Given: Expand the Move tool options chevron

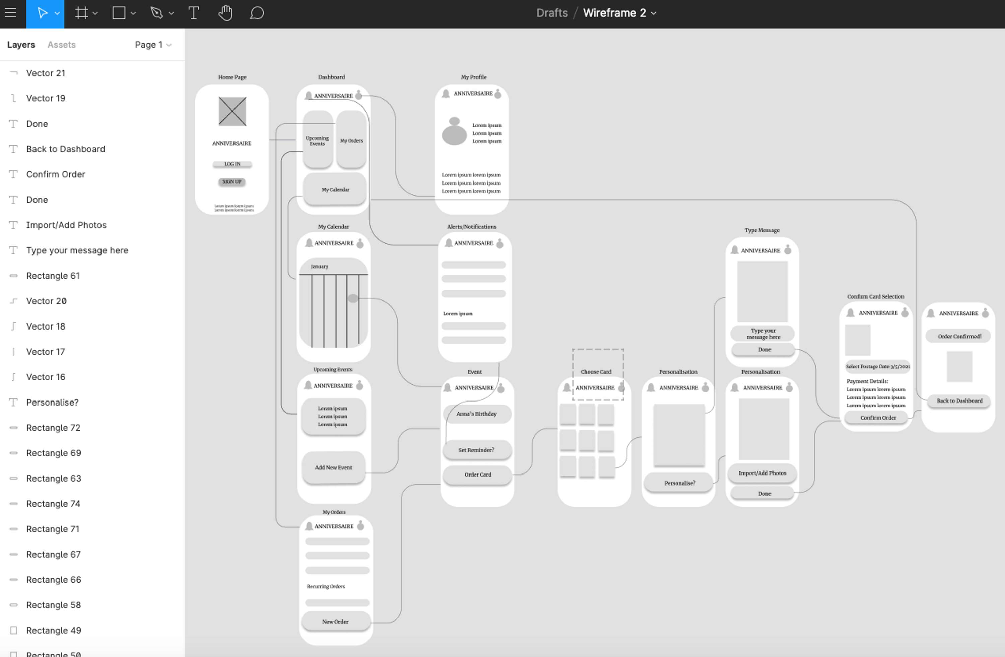Looking at the screenshot, I should point(57,13).
